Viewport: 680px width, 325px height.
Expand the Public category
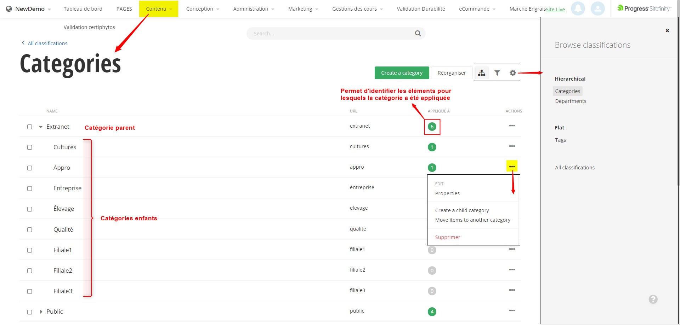(x=41, y=312)
